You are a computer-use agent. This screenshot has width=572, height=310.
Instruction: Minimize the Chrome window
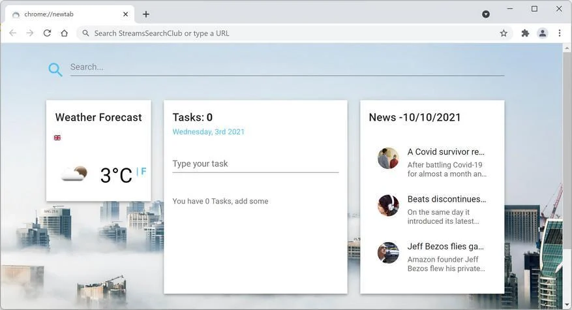(510, 8)
